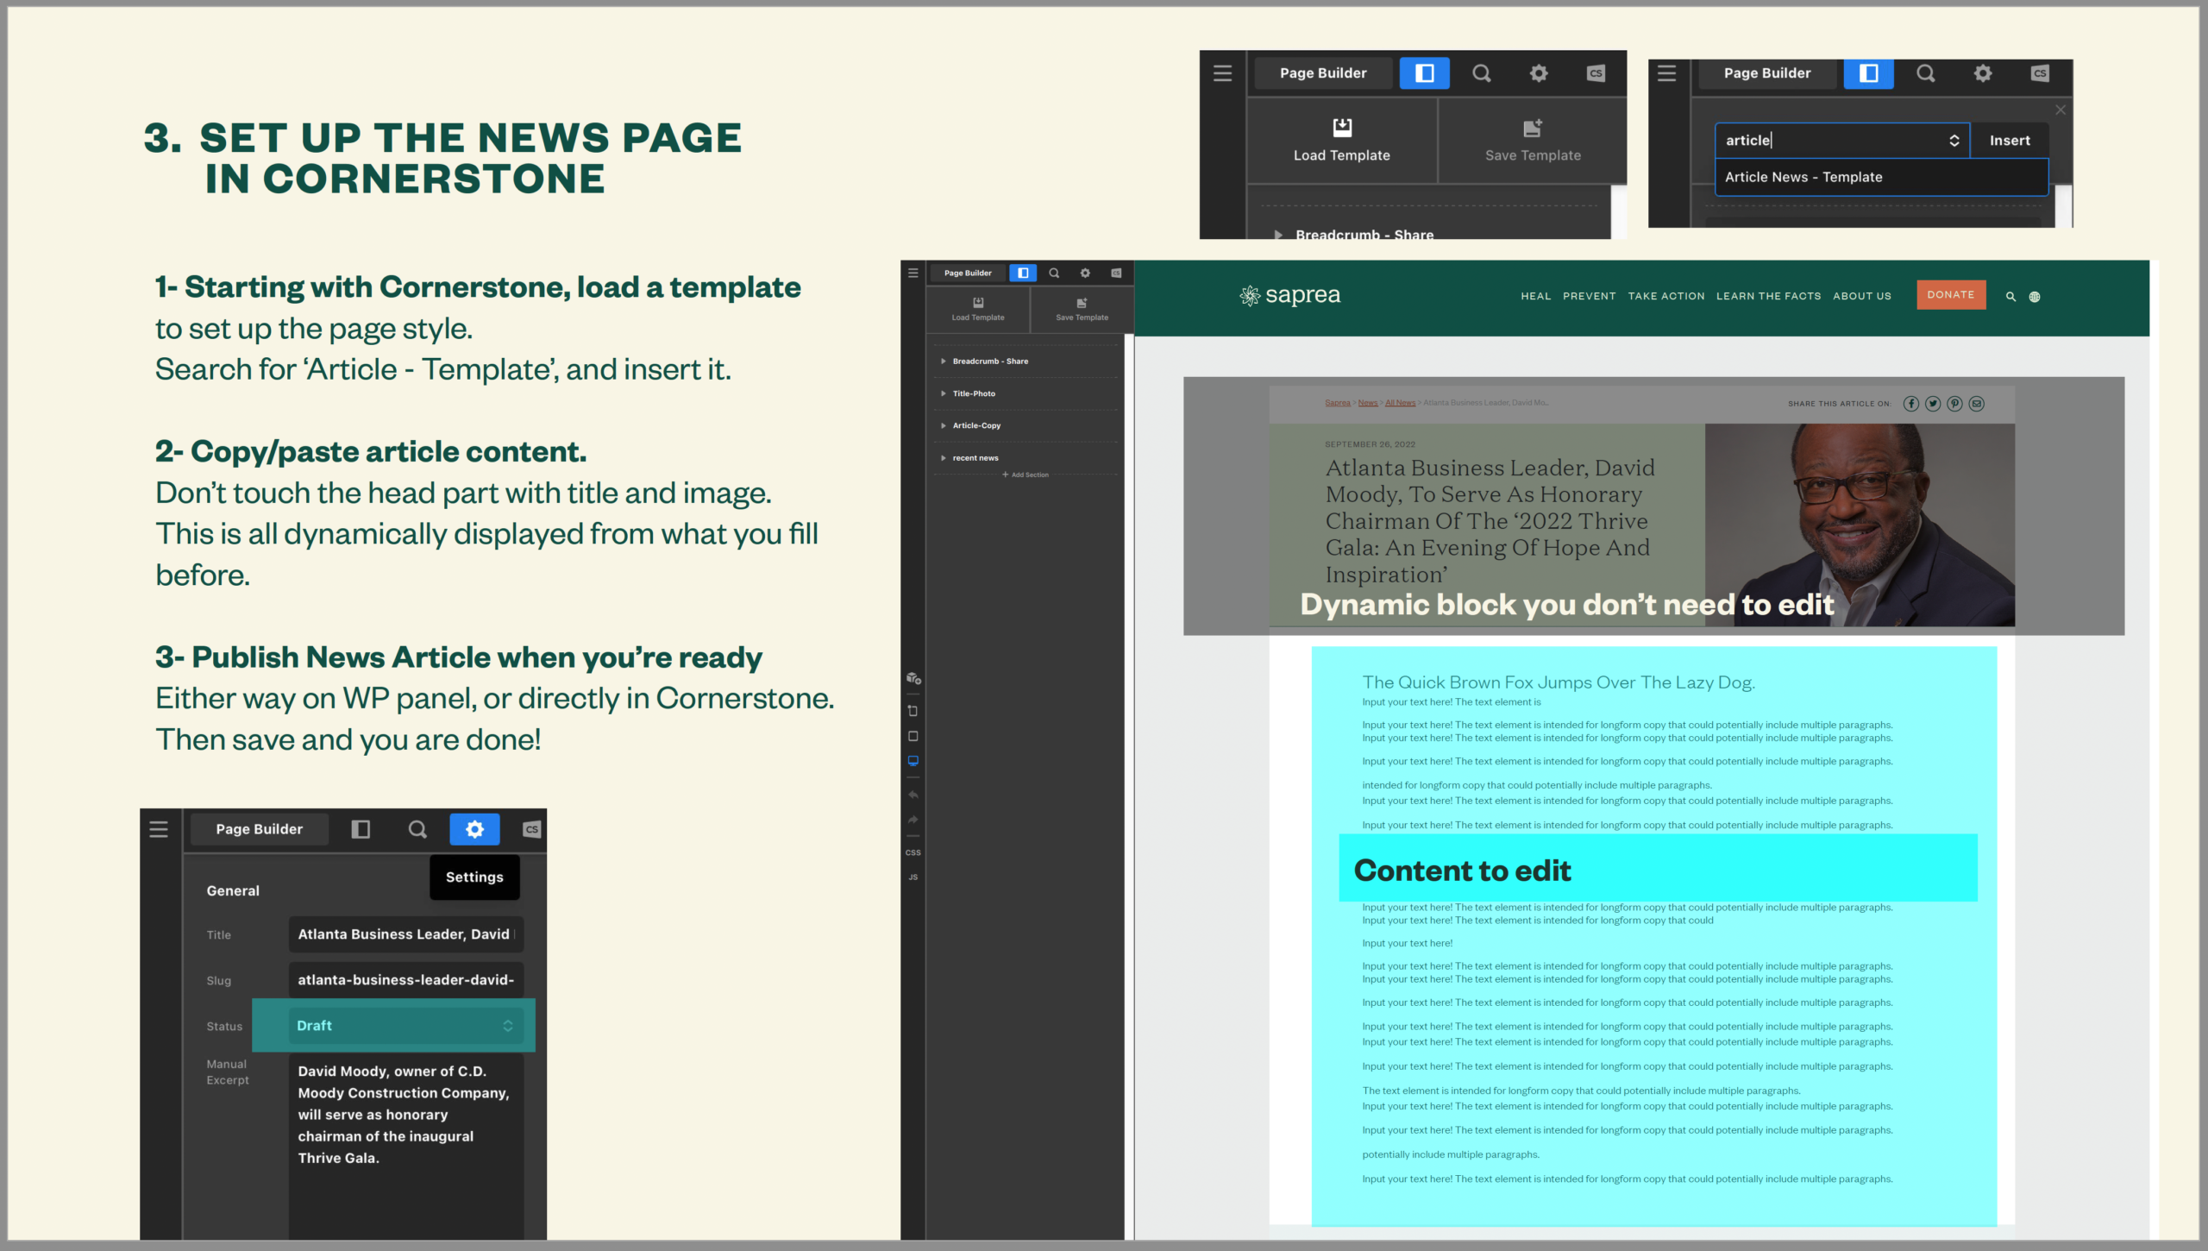Click redo arrow in editor sidebar
This screenshot has width=2208, height=1251.
pyautogui.click(x=913, y=820)
